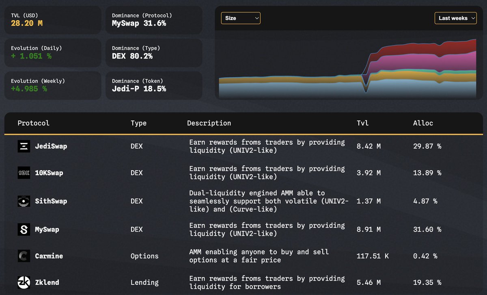Click the 19.35 % allocation value

point(427,282)
